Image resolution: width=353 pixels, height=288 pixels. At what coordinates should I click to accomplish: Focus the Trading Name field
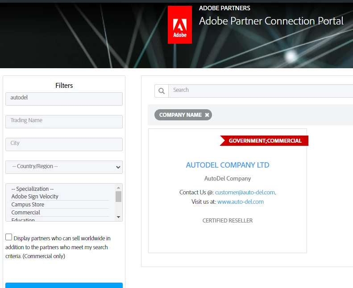[64, 122]
